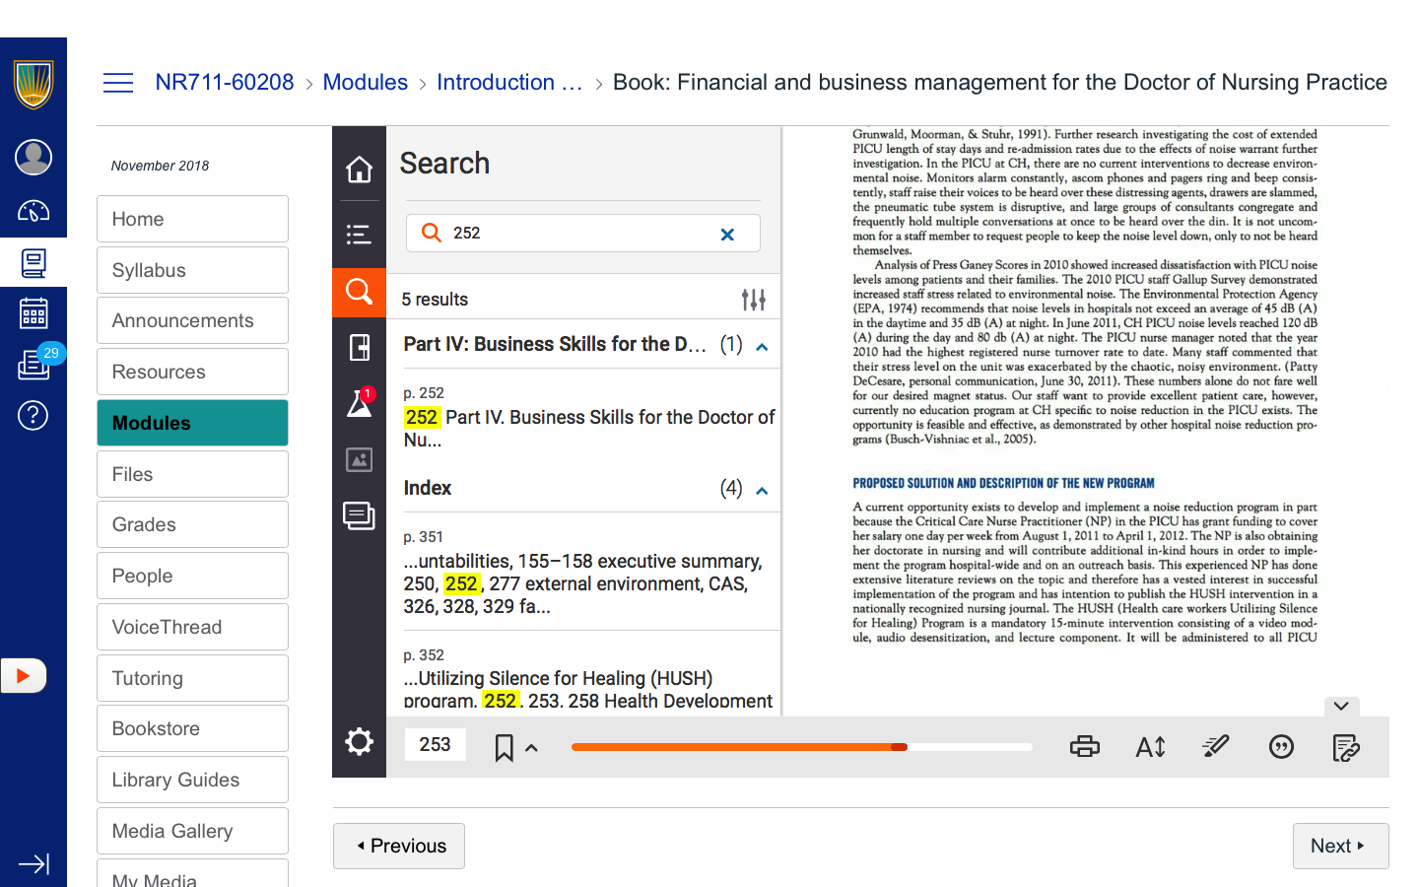
Task: Click the page number field showing 253
Action: [435, 745]
